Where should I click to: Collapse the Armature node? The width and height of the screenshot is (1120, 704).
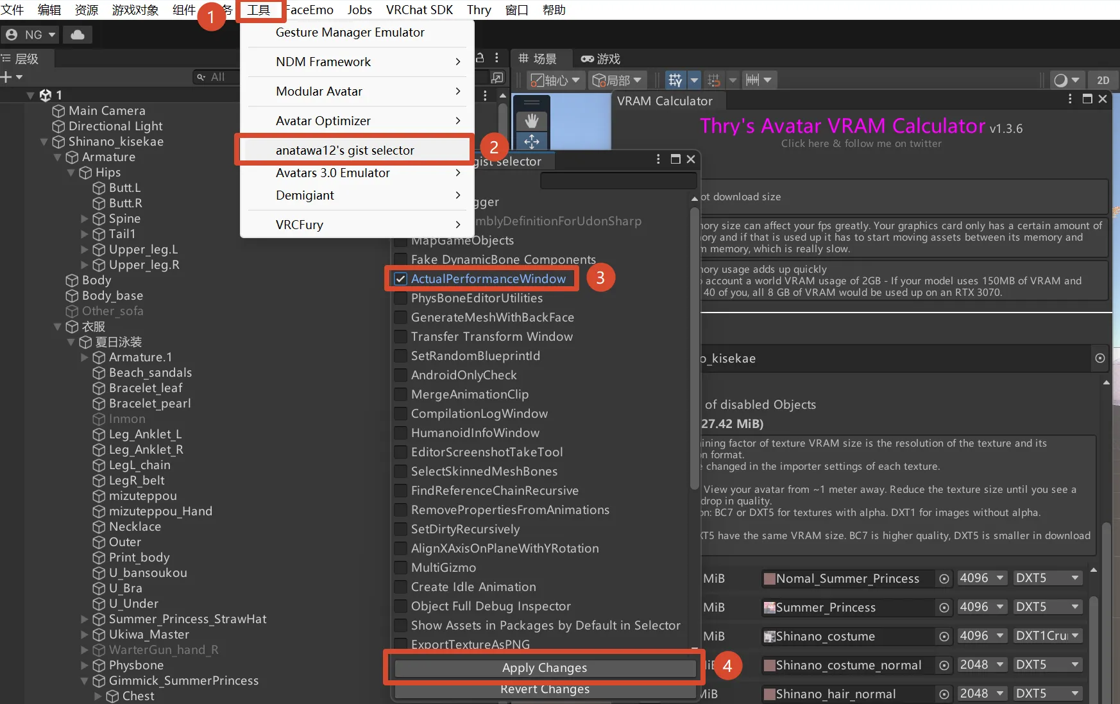(x=57, y=157)
